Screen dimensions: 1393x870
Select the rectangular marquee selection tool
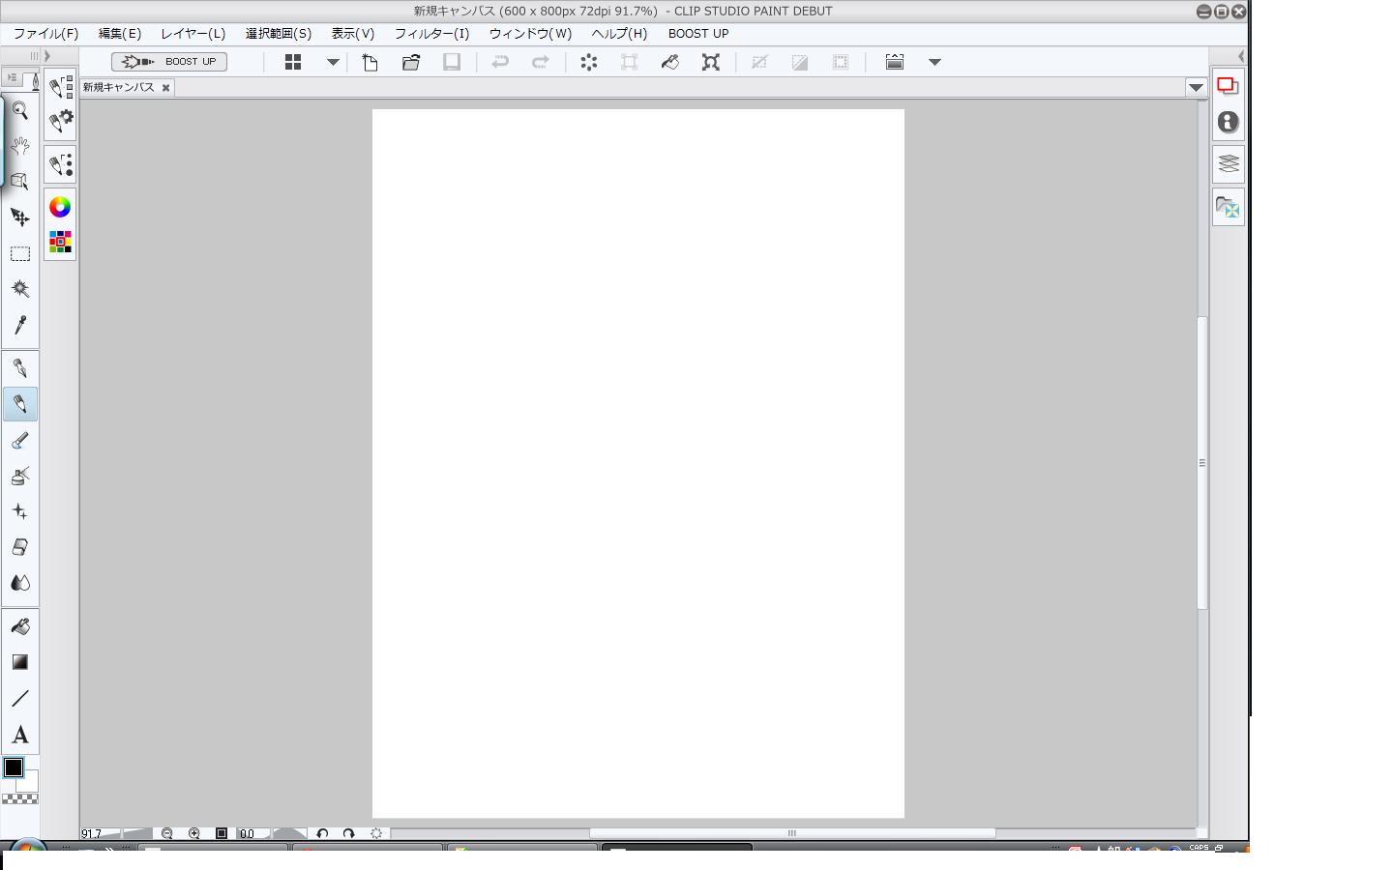point(19,254)
